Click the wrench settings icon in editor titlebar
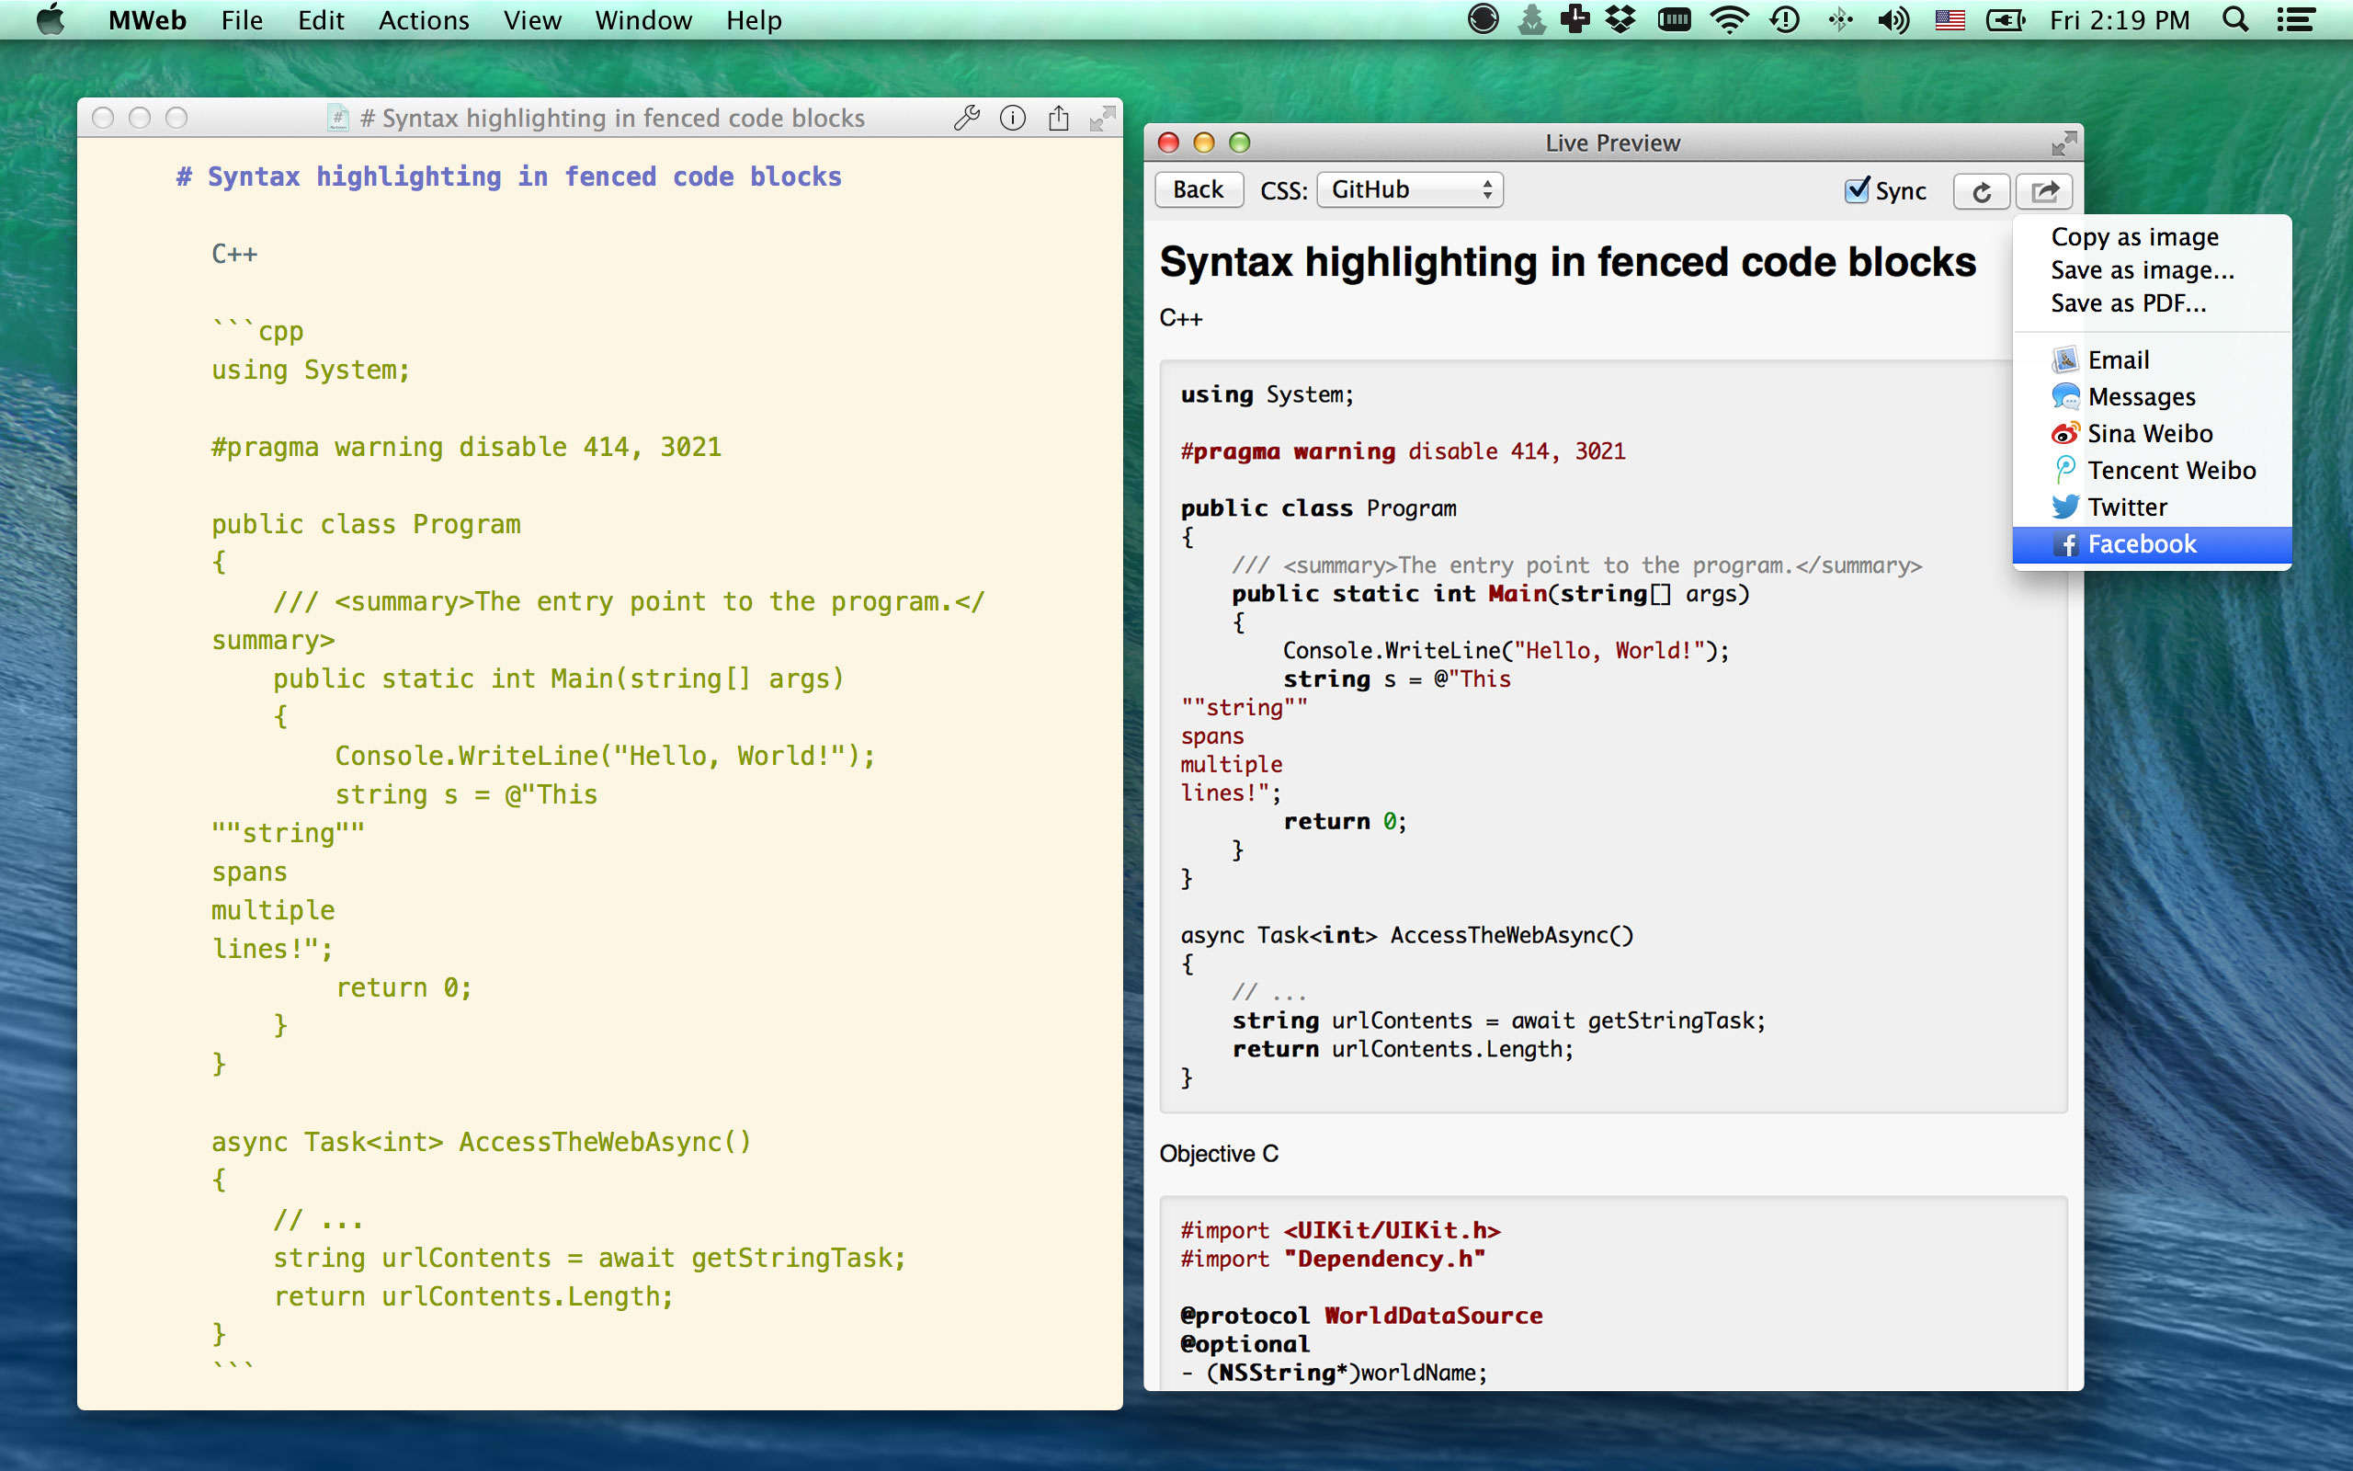The height and width of the screenshot is (1471, 2353). [967, 118]
